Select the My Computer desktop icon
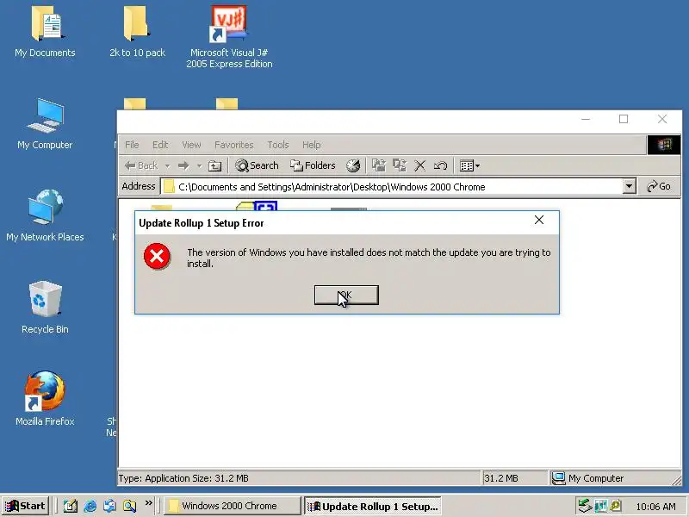 click(x=45, y=124)
